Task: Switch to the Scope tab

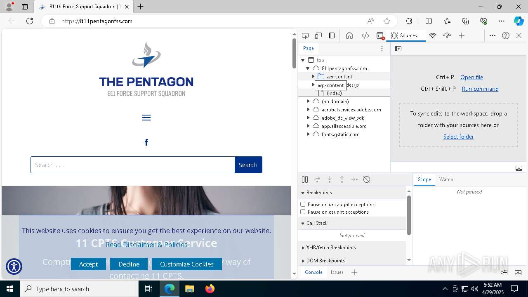Action: point(424,179)
